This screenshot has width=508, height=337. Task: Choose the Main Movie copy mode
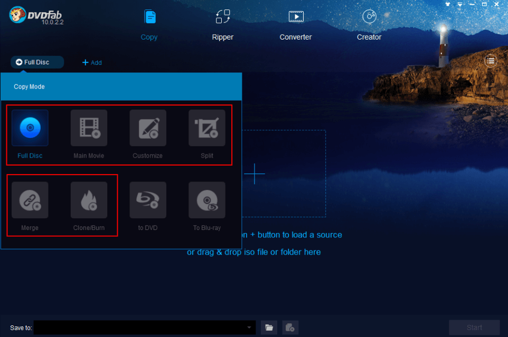click(x=89, y=128)
